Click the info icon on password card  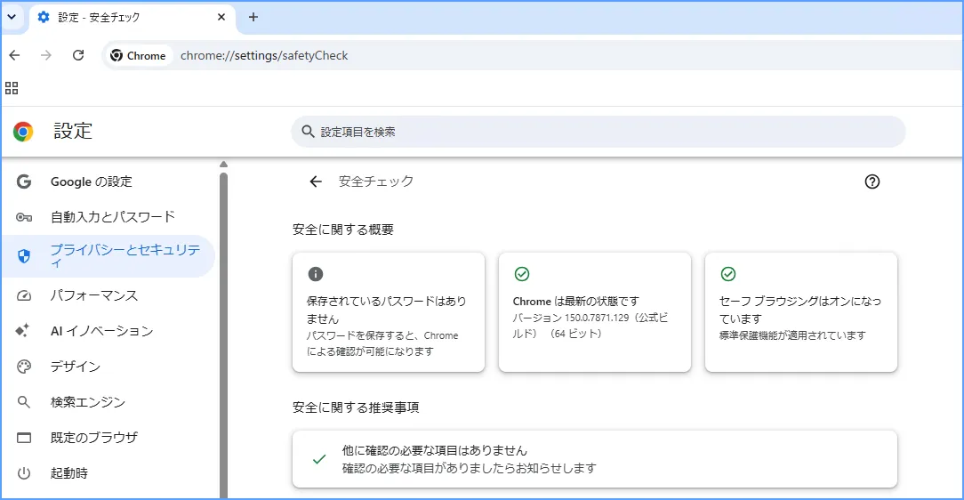click(316, 274)
